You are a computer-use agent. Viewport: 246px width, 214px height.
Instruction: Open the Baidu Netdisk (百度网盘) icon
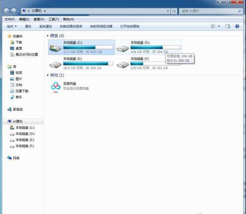point(56,87)
